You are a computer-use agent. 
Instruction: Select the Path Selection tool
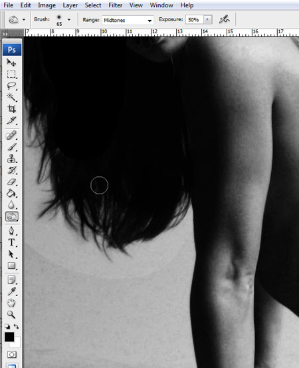[11, 254]
